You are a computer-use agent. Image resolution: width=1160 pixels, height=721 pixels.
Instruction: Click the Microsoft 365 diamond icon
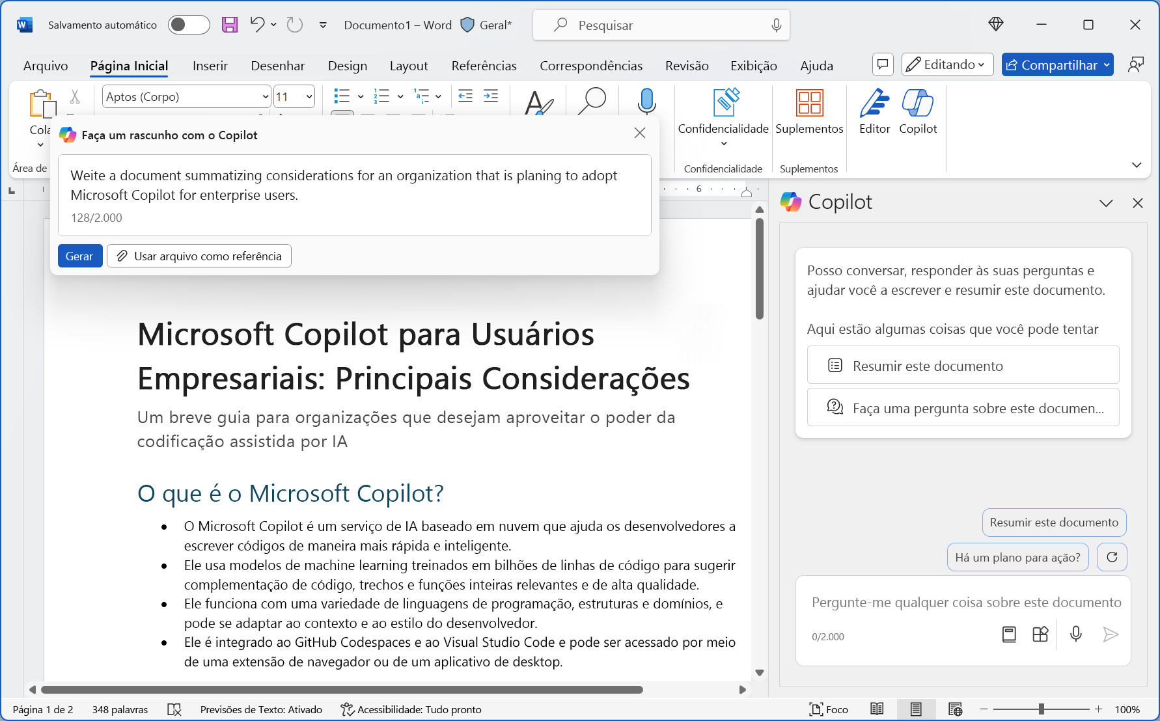(995, 25)
